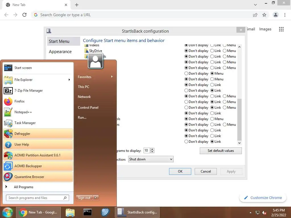Expand File Explorer submenu arrow
Screen dimensions: 291x218
tap(69, 80)
